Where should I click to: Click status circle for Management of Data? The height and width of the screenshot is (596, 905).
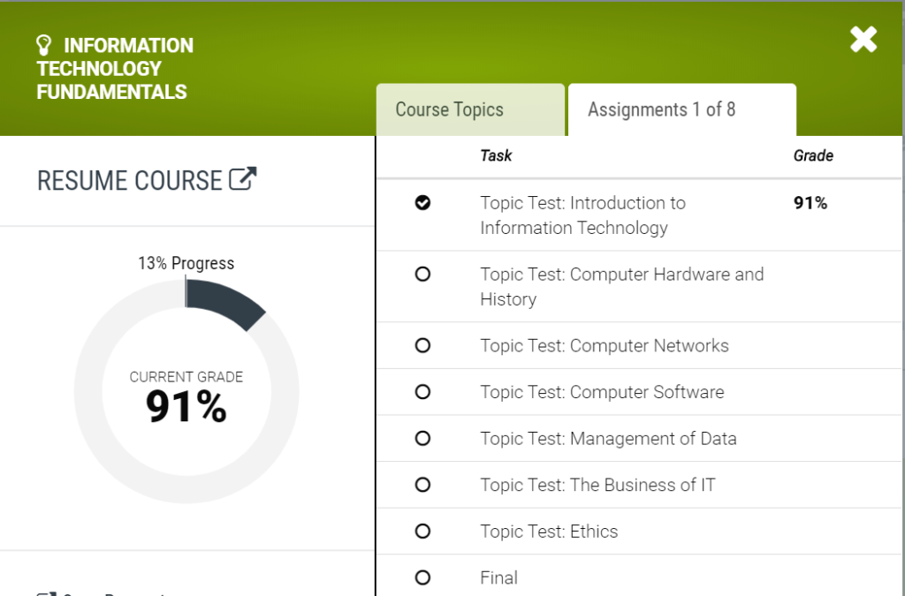422,439
